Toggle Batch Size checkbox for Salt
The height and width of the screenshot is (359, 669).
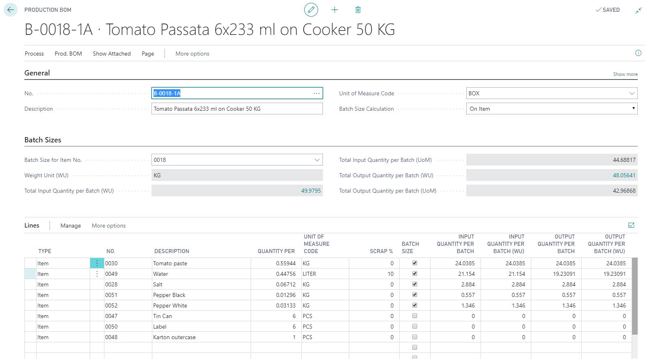click(414, 284)
